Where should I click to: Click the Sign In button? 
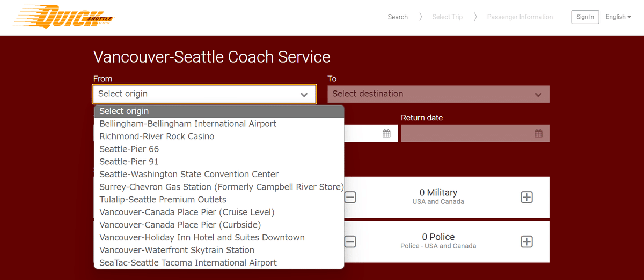click(585, 17)
